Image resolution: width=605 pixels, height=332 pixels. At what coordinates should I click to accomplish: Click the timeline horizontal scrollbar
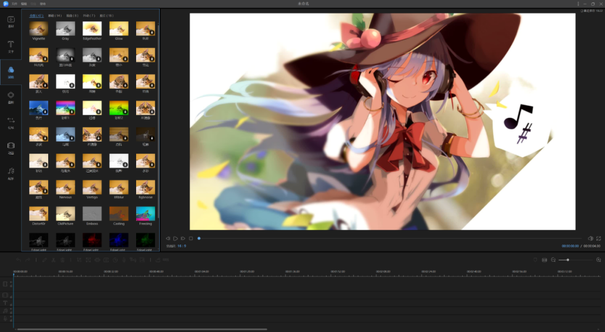point(142,329)
